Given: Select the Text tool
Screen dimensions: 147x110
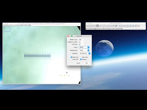Looking at the screenshot, I should [x=108, y=26].
